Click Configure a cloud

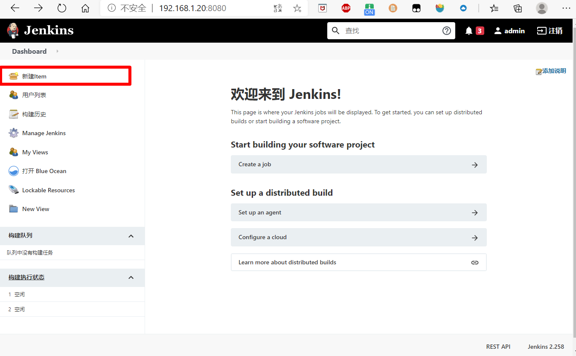pyautogui.click(x=359, y=237)
